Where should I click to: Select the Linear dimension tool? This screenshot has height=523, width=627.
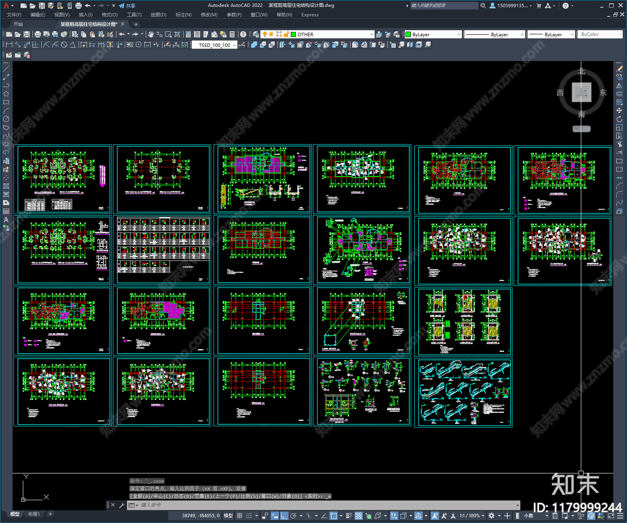(x=9, y=45)
